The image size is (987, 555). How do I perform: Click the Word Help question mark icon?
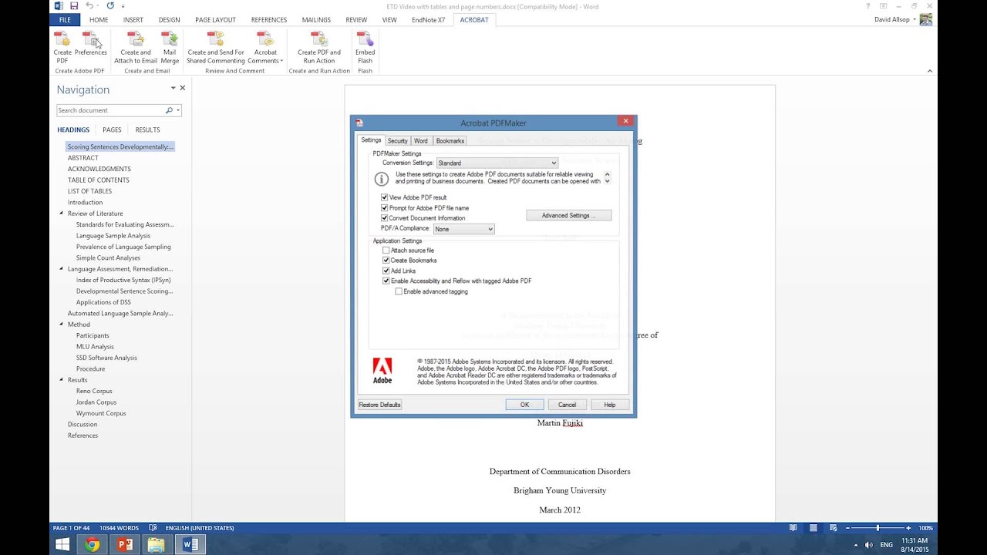click(867, 6)
